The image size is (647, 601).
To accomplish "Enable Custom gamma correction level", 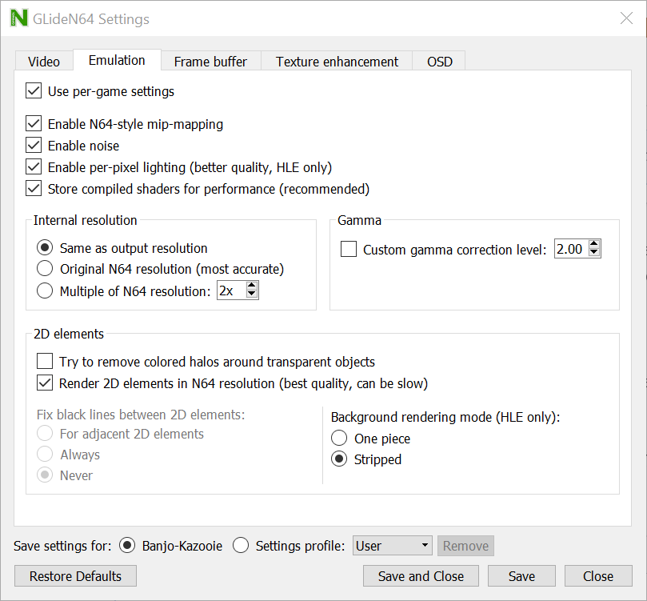I will click(x=348, y=249).
